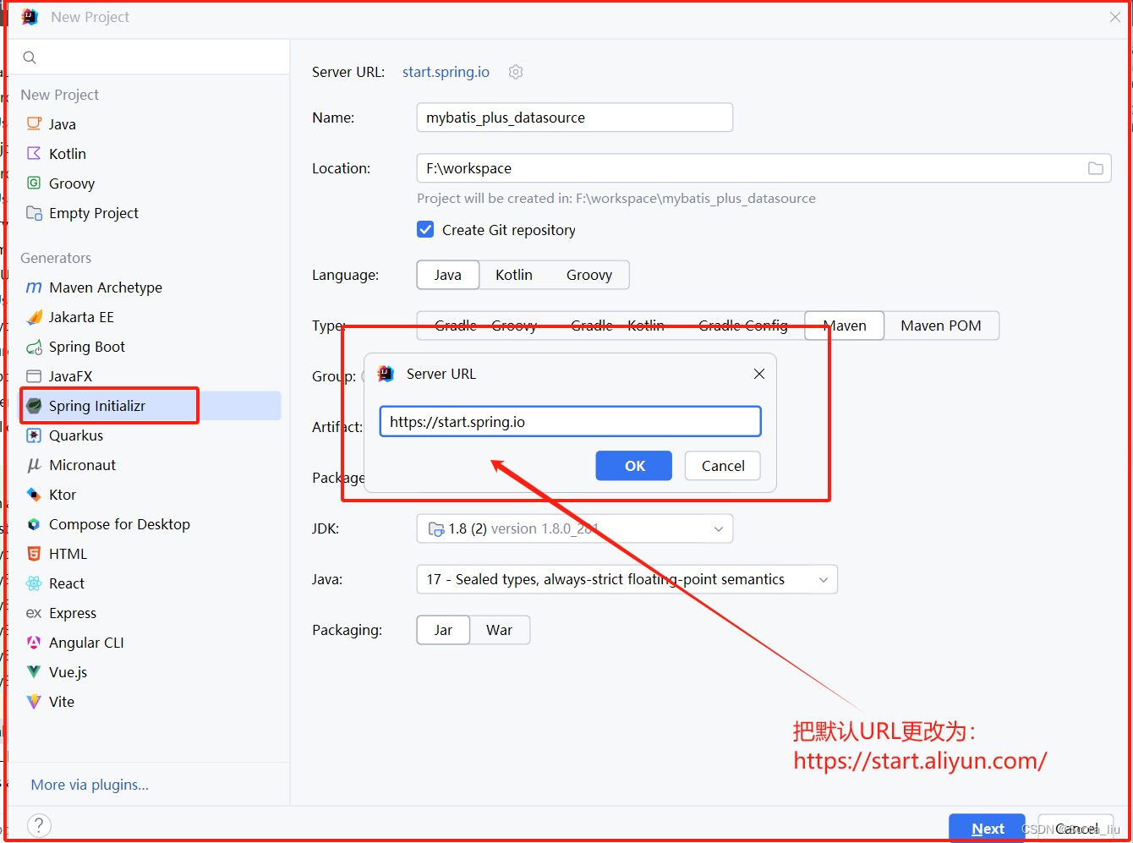Set project type to Maven

845,326
